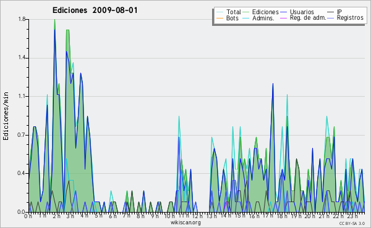This screenshot has height=228, width=371.
Task: Click the Bots legend line swatch
Action: 220,18
